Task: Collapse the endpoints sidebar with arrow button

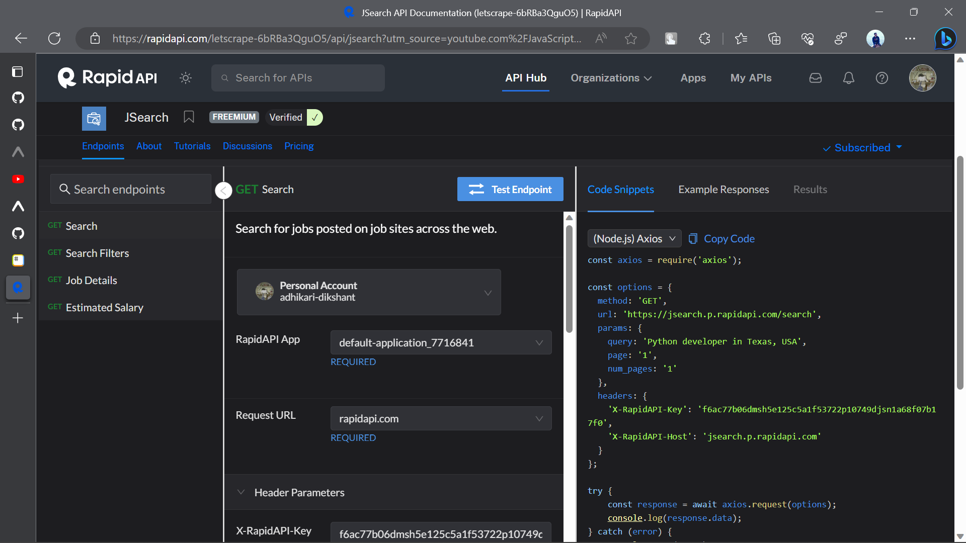Action: point(223,191)
